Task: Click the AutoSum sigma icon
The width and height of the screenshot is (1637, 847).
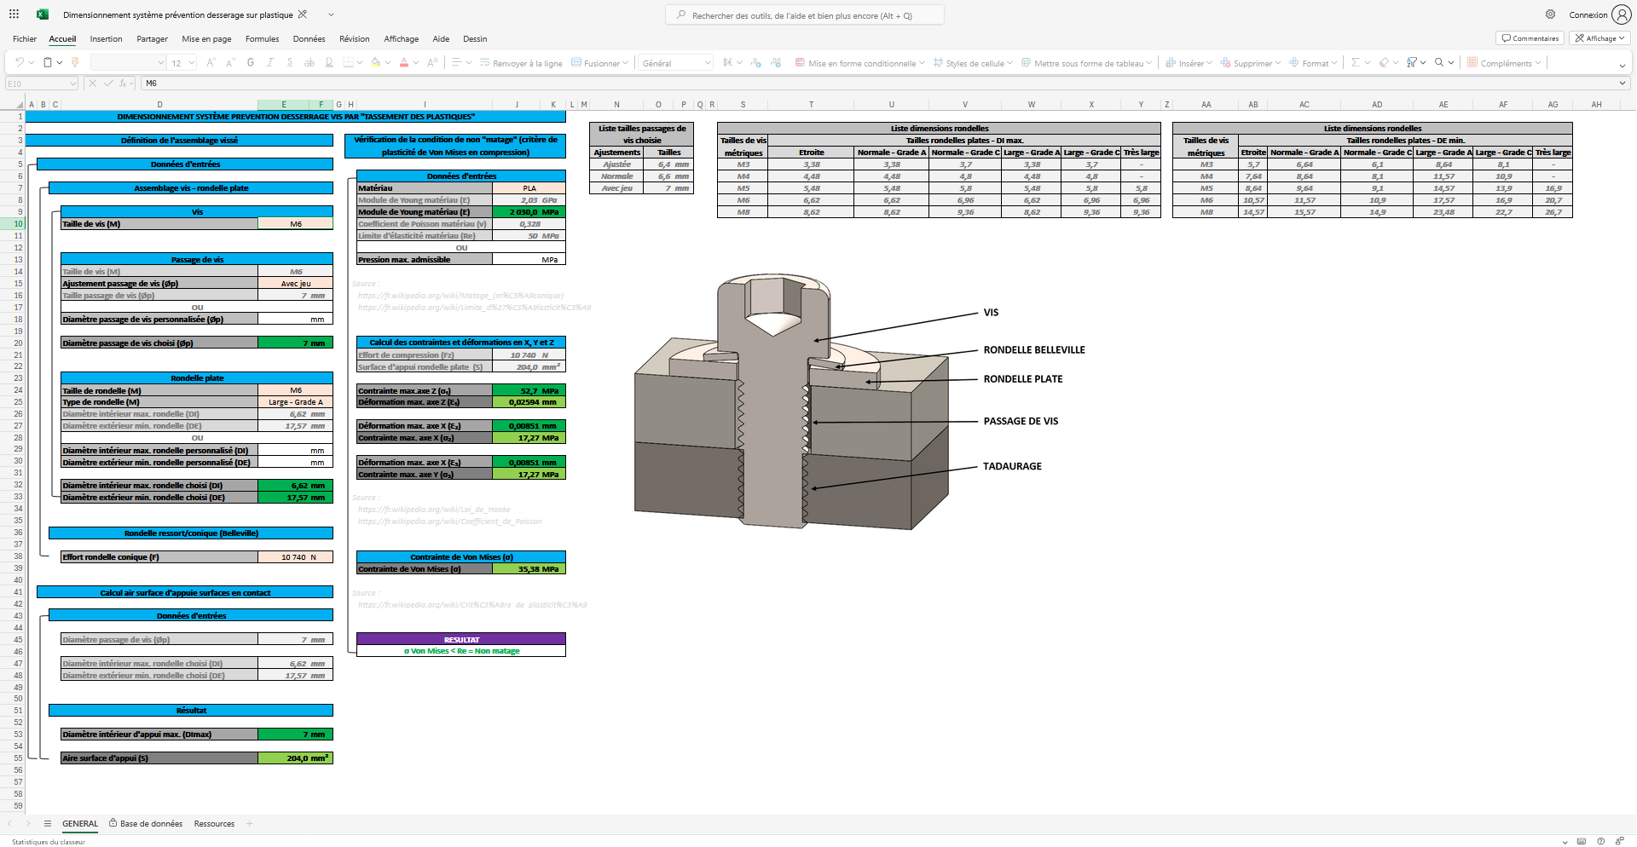Action: [x=1355, y=62]
